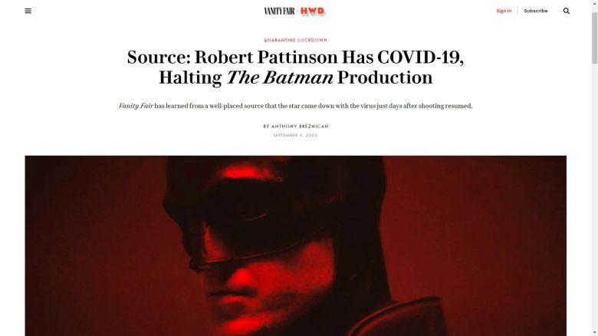Click italic 'The Batman' in headline
Viewport: 598px width, 336px height.
(x=280, y=77)
